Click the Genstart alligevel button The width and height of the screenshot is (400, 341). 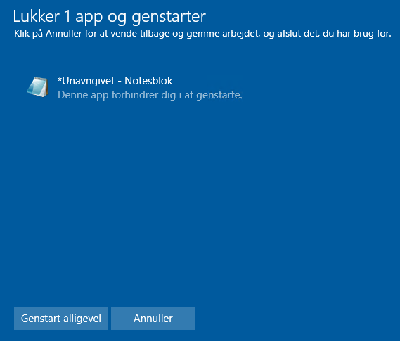pos(61,318)
